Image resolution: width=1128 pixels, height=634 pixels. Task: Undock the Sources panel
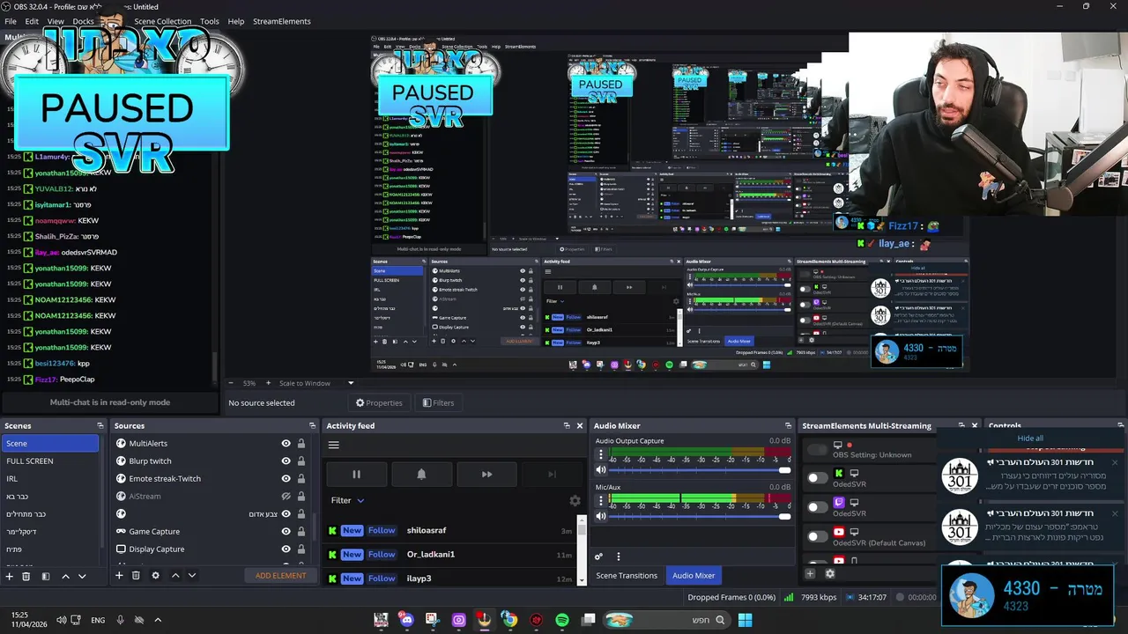[312, 426]
